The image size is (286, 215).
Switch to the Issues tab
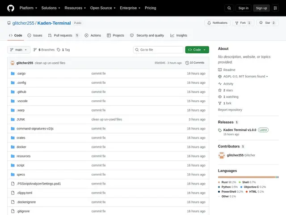coord(35,35)
